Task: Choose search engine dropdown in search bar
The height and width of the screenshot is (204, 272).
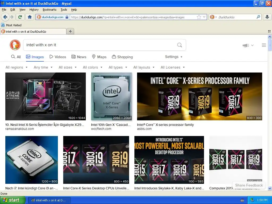Action: point(213,17)
